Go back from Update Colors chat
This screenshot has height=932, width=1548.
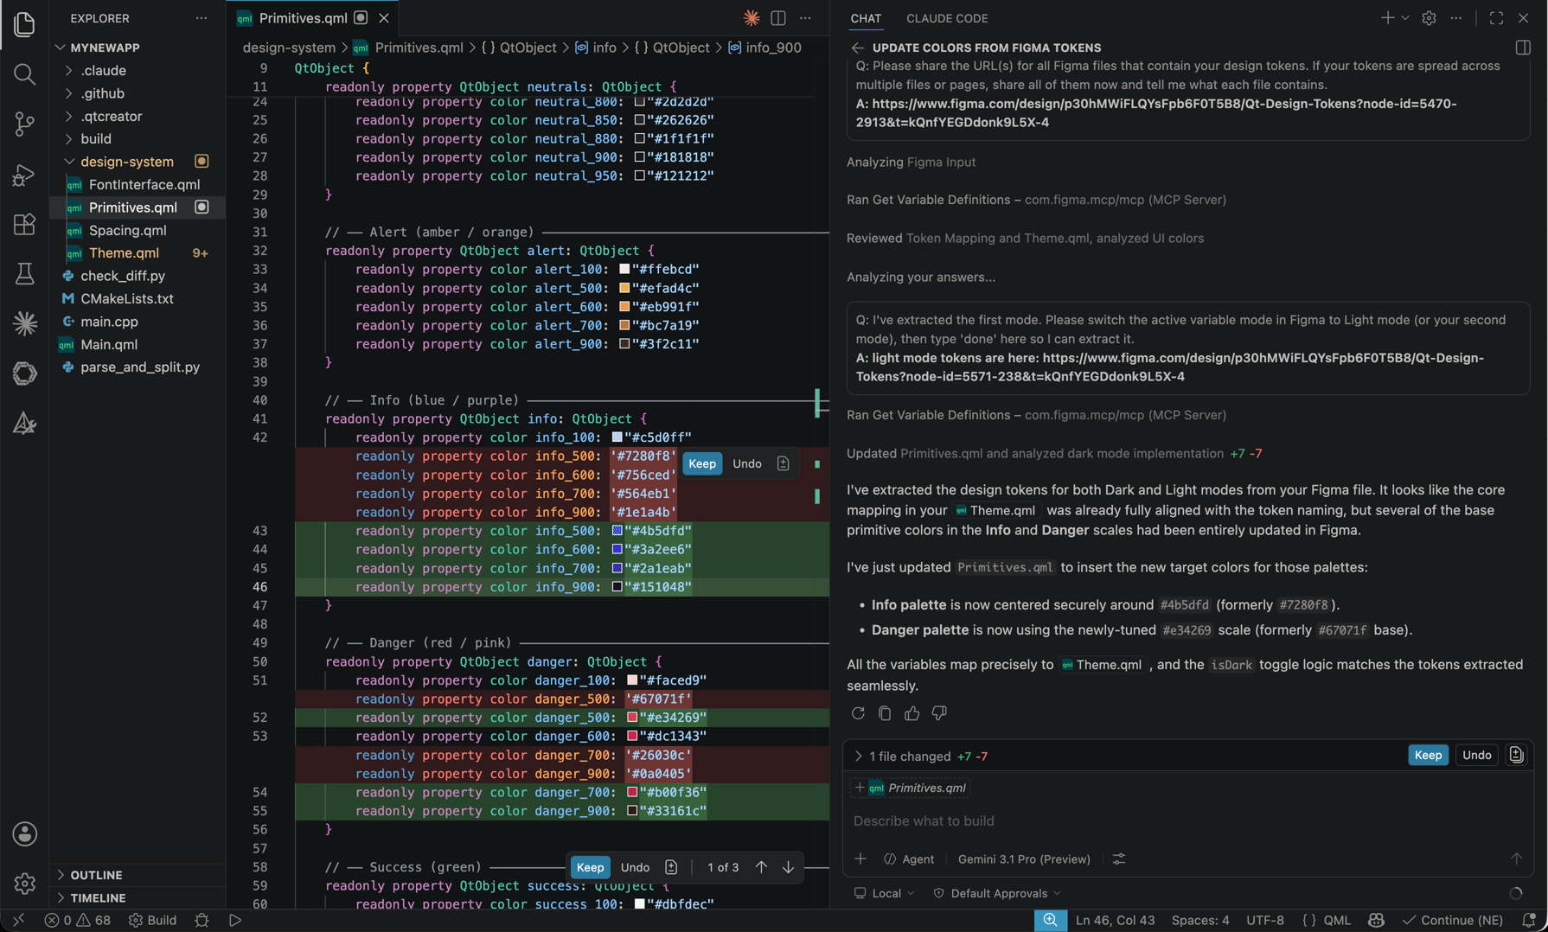pyautogui.click(x=857, y=48)
